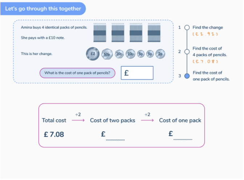Click the cost of two packs blank
Screen dimensions: 244x180
tap(115, 137)
